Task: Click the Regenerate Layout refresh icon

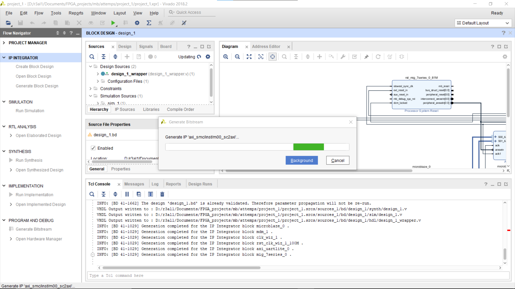Action: pyautogui.click(x=378, y=56)
